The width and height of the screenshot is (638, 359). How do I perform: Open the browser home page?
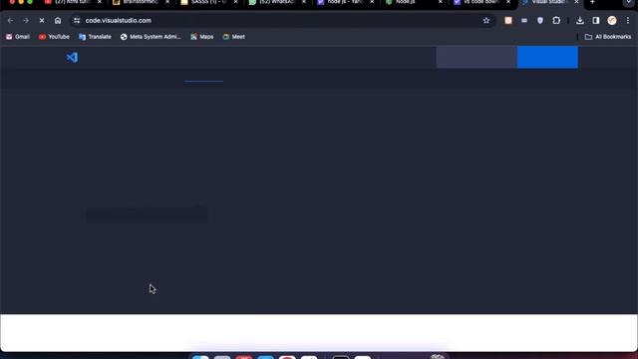(58, 20)
